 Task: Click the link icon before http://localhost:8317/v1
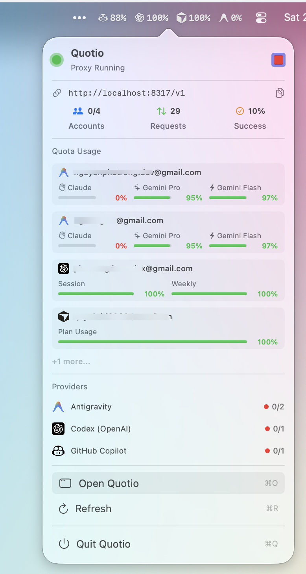(57, 93)
